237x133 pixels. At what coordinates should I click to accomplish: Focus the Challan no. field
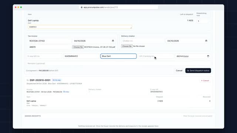pos(142,41)
